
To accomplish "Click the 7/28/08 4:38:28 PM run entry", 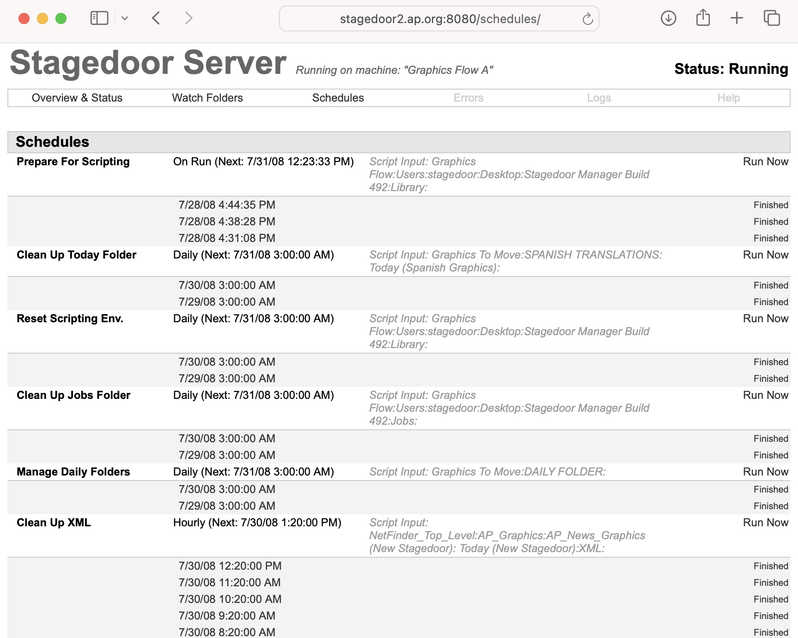I will click(x=227, y=222).
